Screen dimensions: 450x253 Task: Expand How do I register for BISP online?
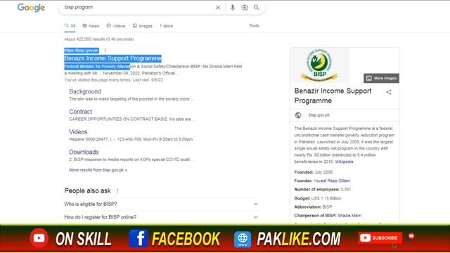(x=161, y=217)
